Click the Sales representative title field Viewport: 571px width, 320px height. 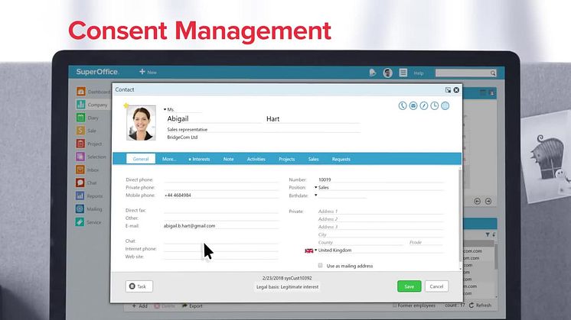[263, 129]
